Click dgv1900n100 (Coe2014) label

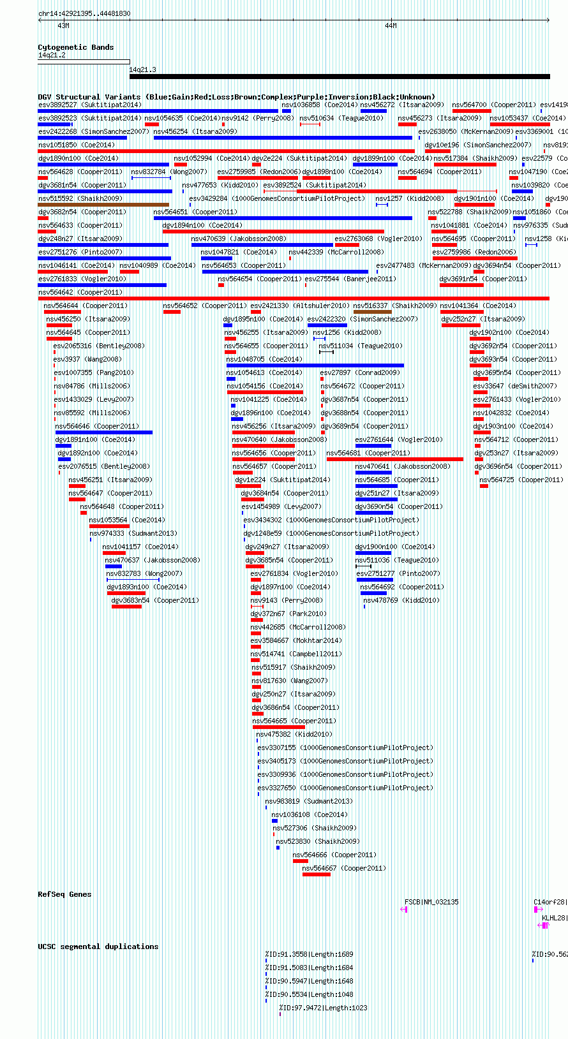point(396,547)
